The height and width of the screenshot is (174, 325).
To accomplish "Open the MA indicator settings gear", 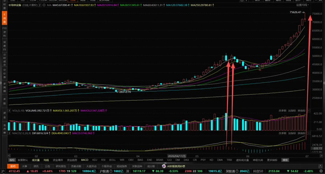I will click(44, 5).
